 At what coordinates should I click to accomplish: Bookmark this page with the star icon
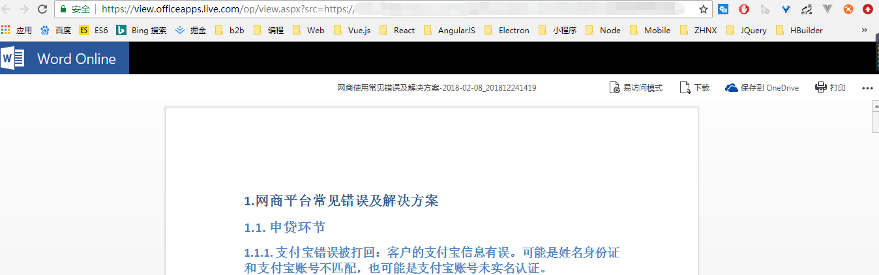704,10
